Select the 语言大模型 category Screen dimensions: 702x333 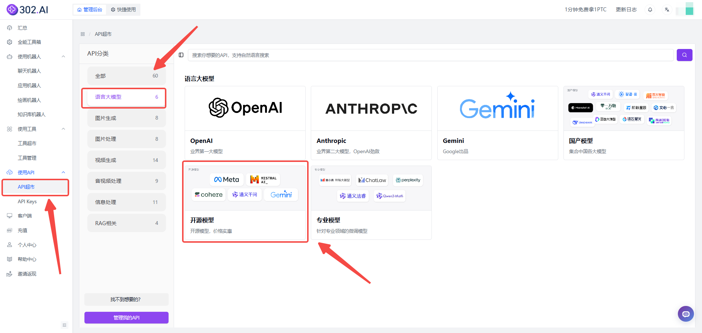[127, 97]
